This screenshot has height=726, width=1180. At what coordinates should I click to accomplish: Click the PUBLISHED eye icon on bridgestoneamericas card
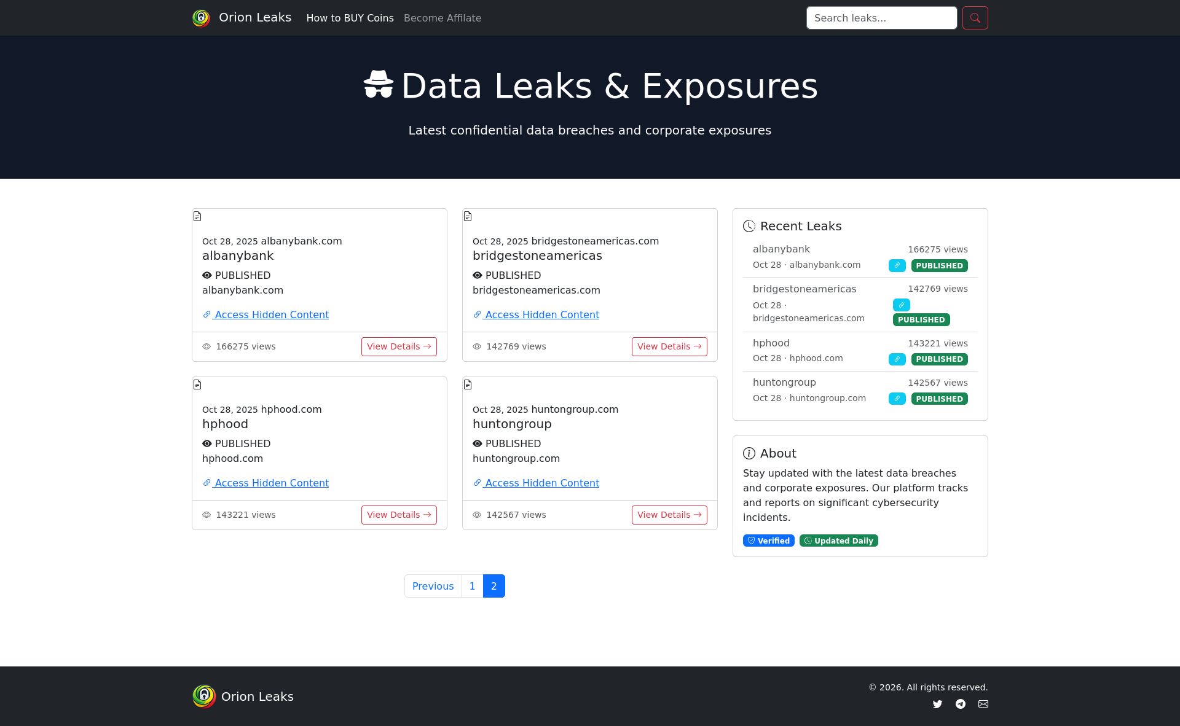[x=478, y=275]
